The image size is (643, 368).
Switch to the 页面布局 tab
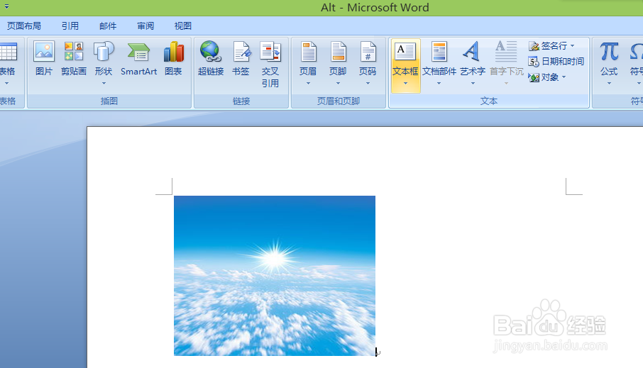(24, 26)
